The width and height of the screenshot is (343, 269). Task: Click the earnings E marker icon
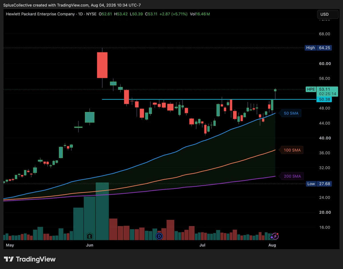pyautogui.click(x=90, y=236)
